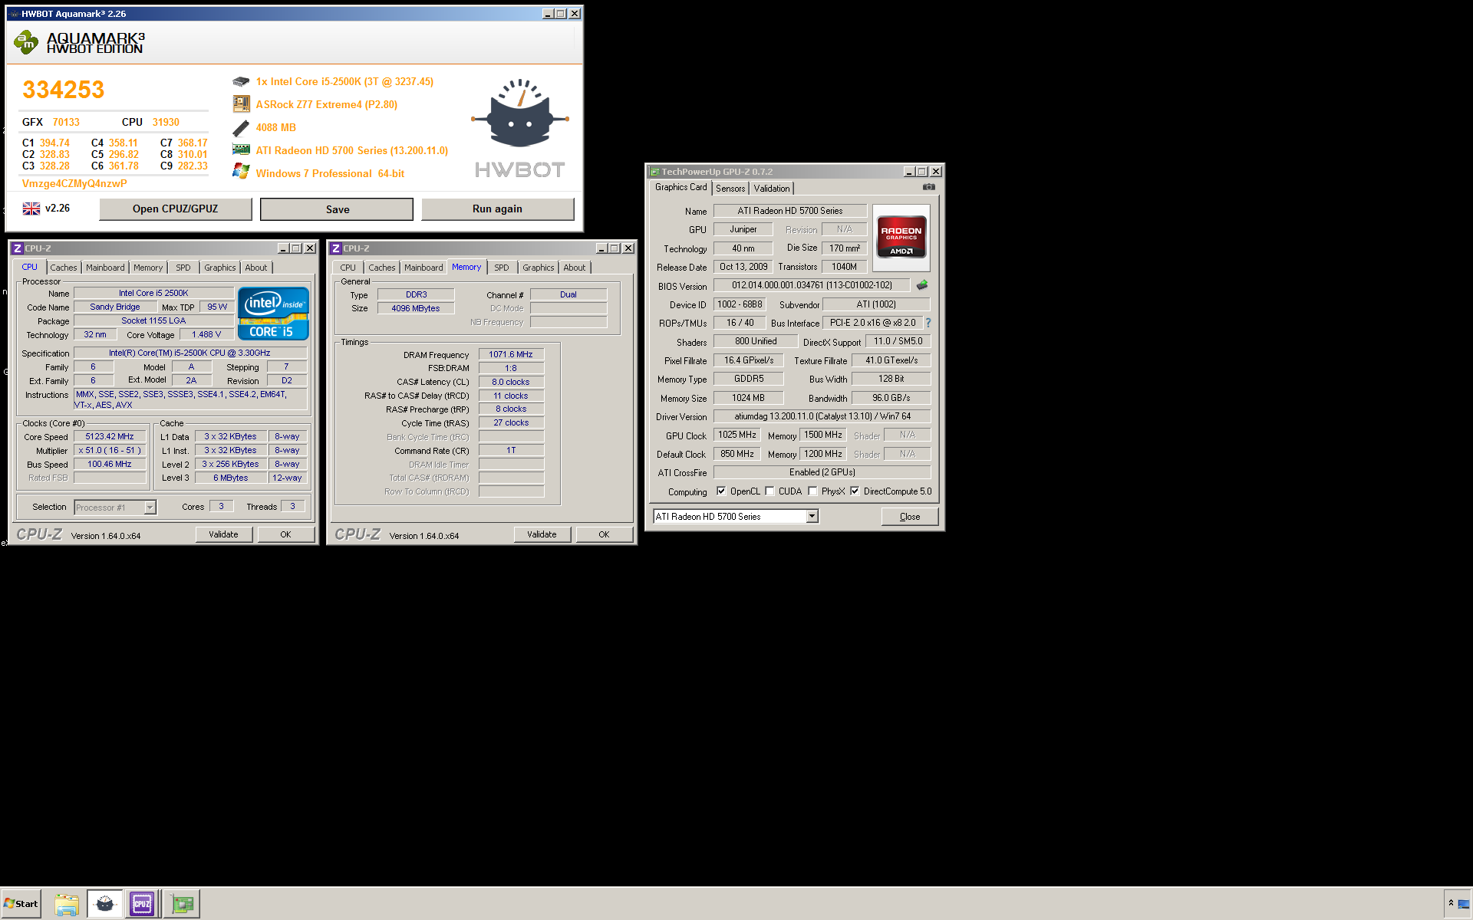Click the HWBOT robot mascot logo

point(520,113)
